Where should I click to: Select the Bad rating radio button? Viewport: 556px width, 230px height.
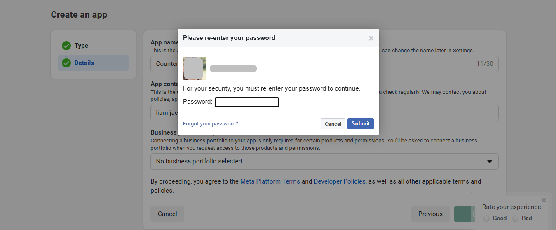pos(515,218)
